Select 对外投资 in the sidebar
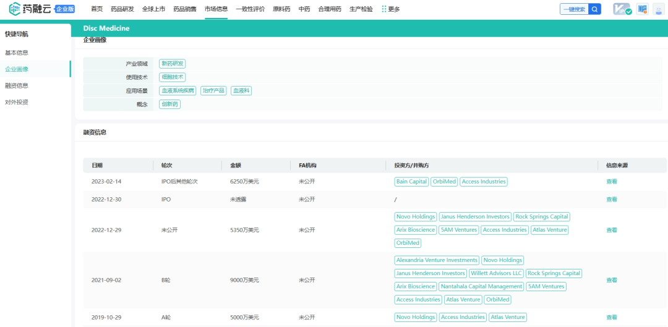Screen dimensions: 668x327 pyautogui.click(x=17, y=102)
